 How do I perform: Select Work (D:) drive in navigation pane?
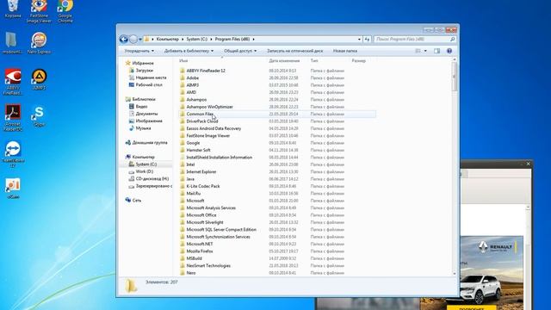coord(144,171)
